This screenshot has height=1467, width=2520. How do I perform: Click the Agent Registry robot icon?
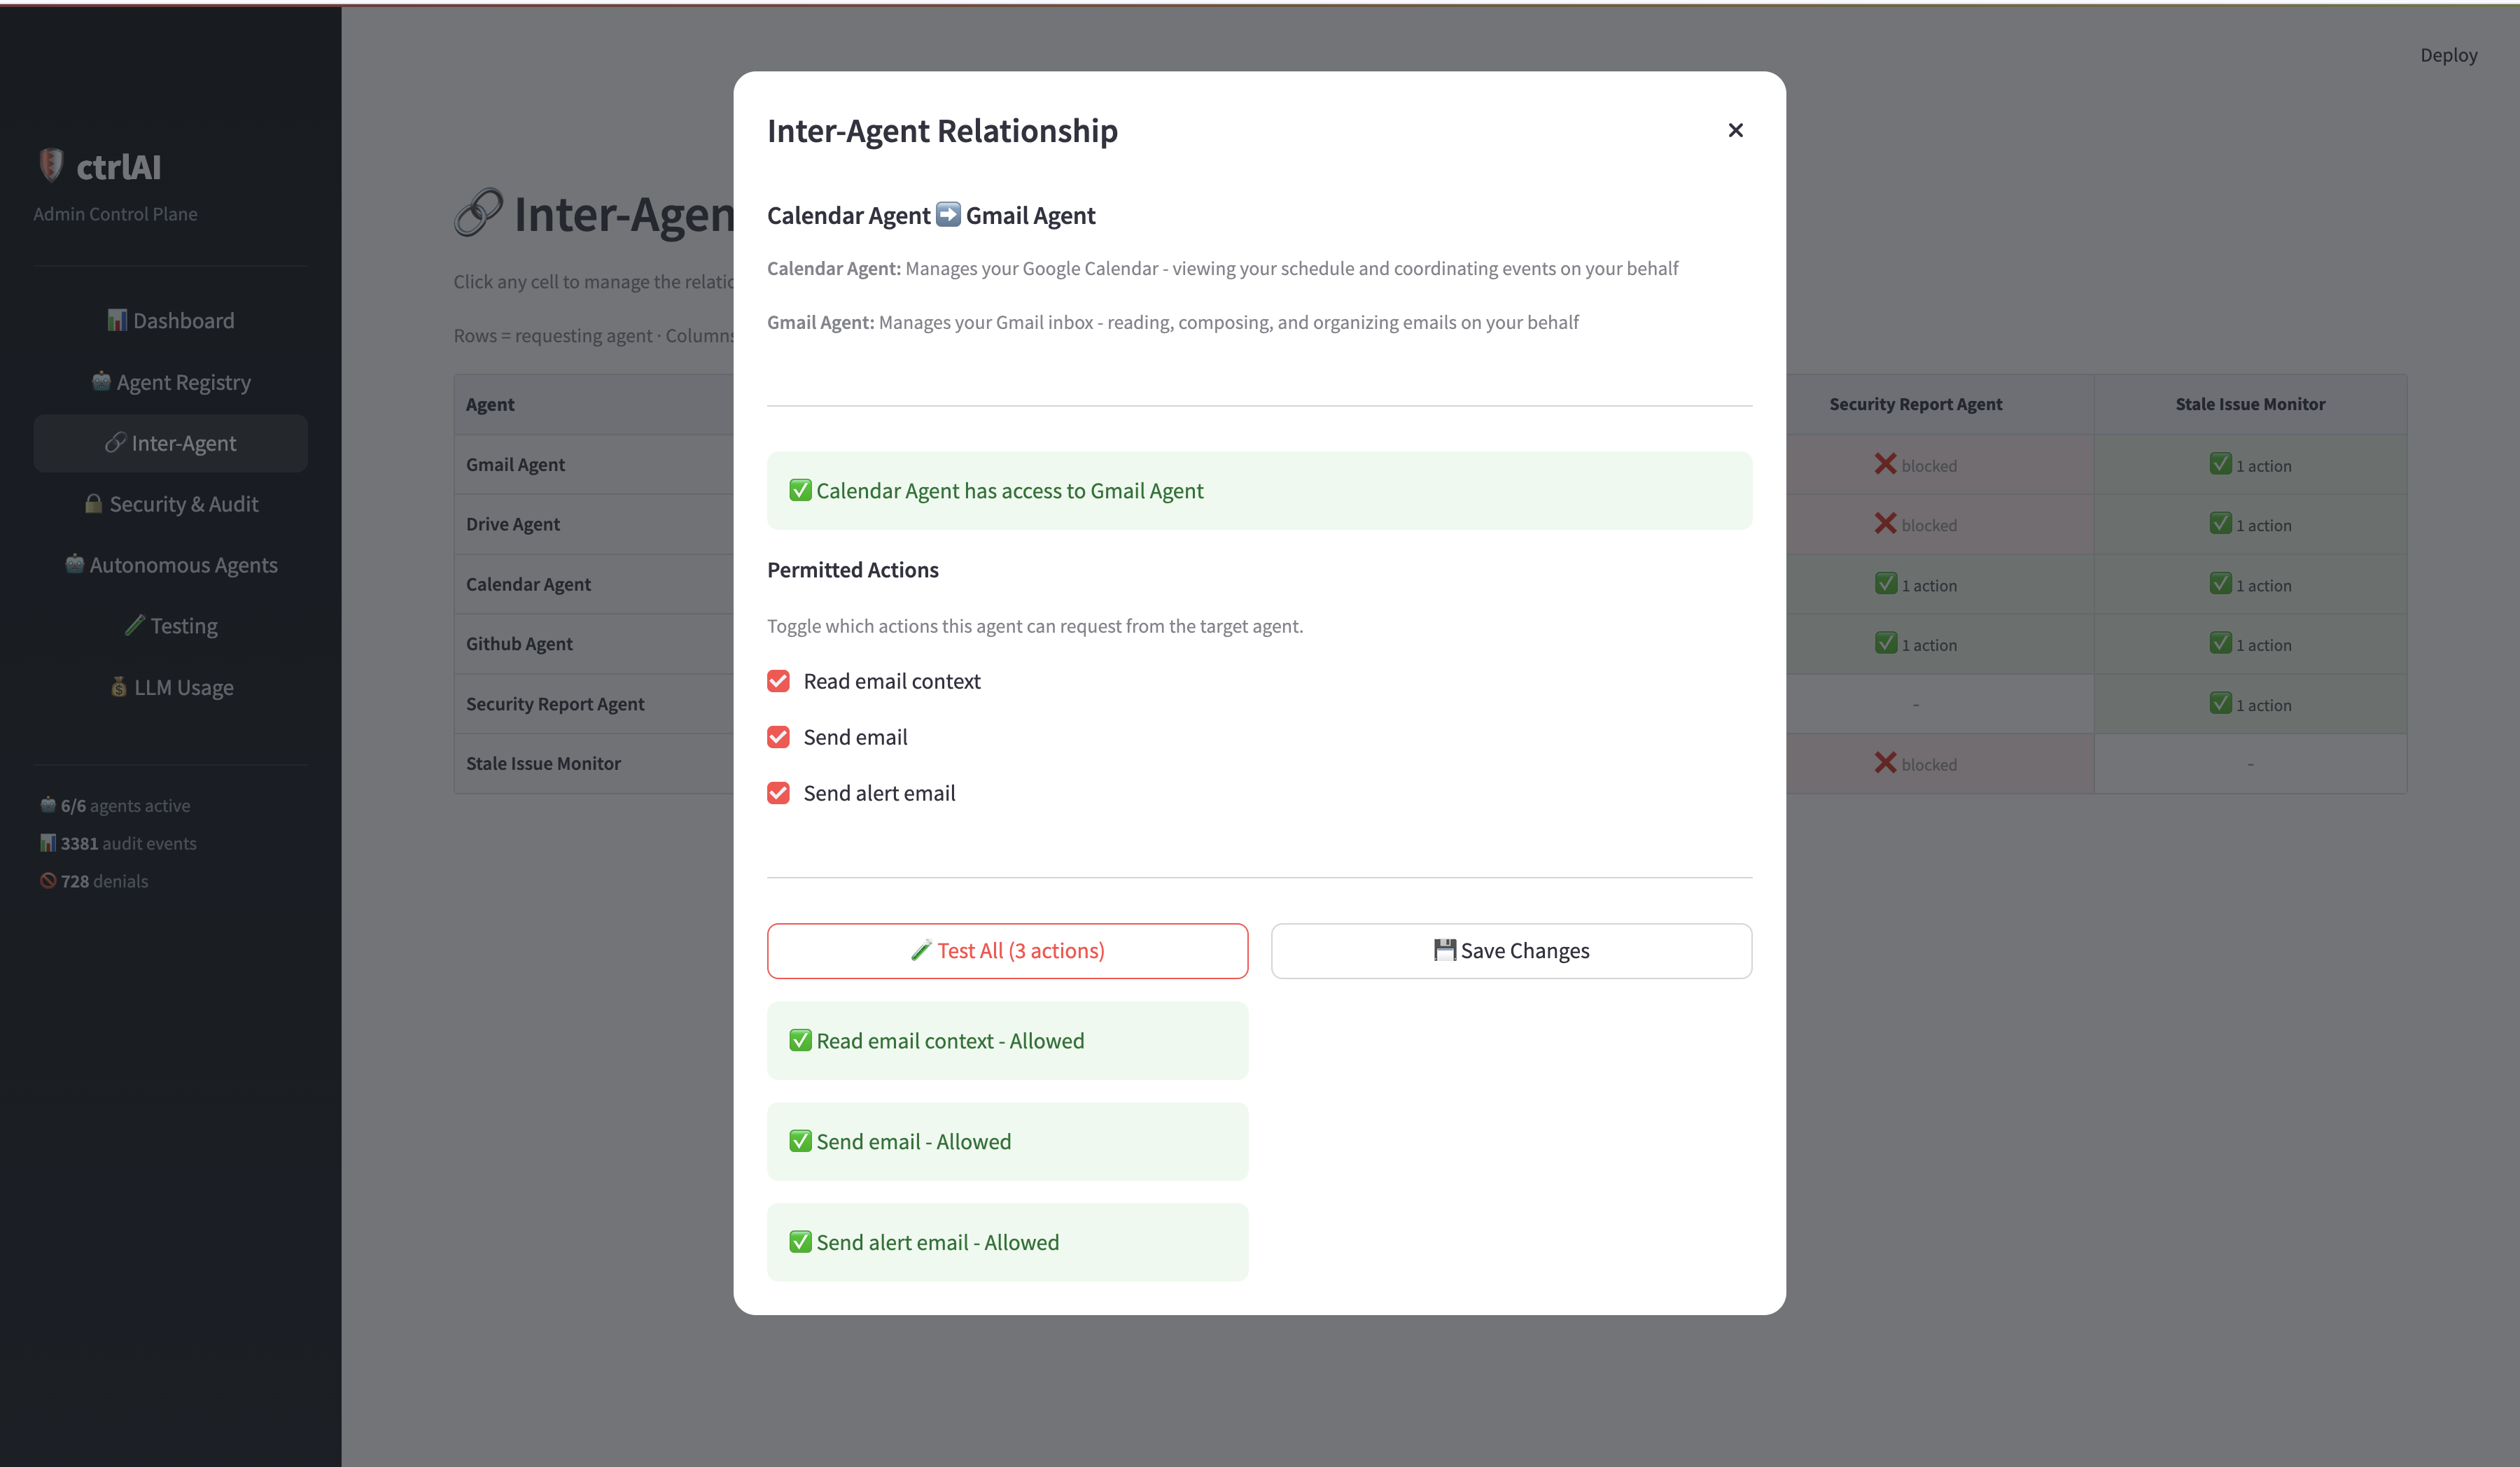click(x=101, y=381)
